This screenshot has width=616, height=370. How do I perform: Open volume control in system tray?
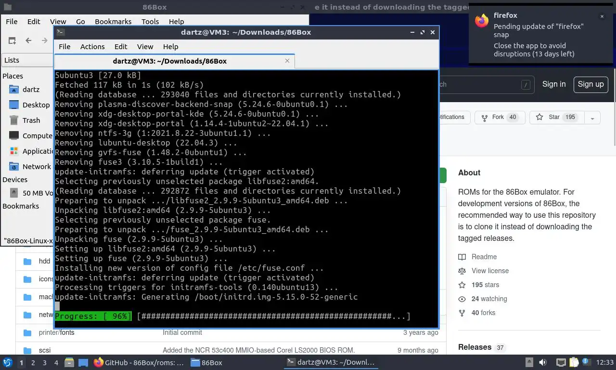coord(543,362)
